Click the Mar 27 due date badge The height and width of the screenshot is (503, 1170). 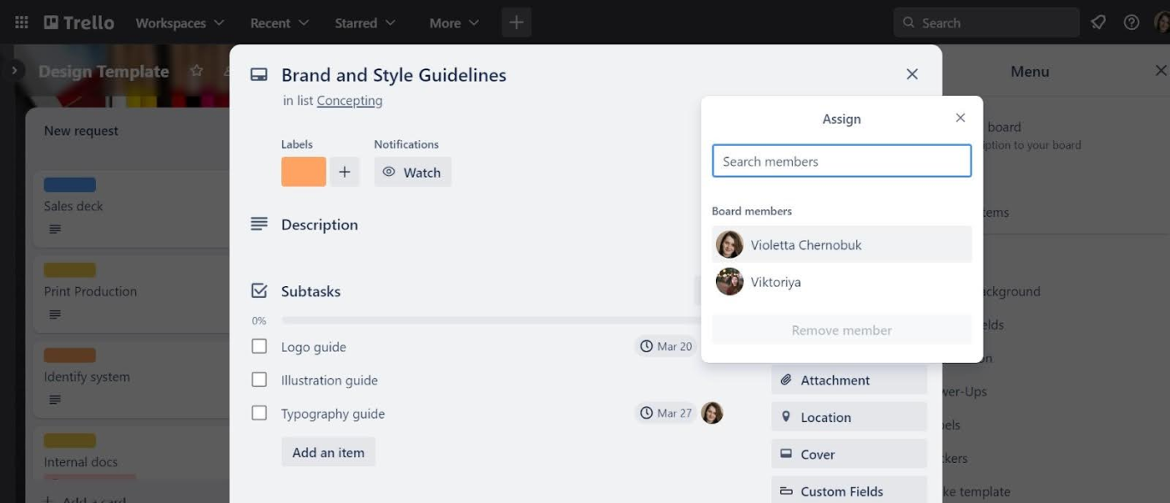click(x=666, y=413)
